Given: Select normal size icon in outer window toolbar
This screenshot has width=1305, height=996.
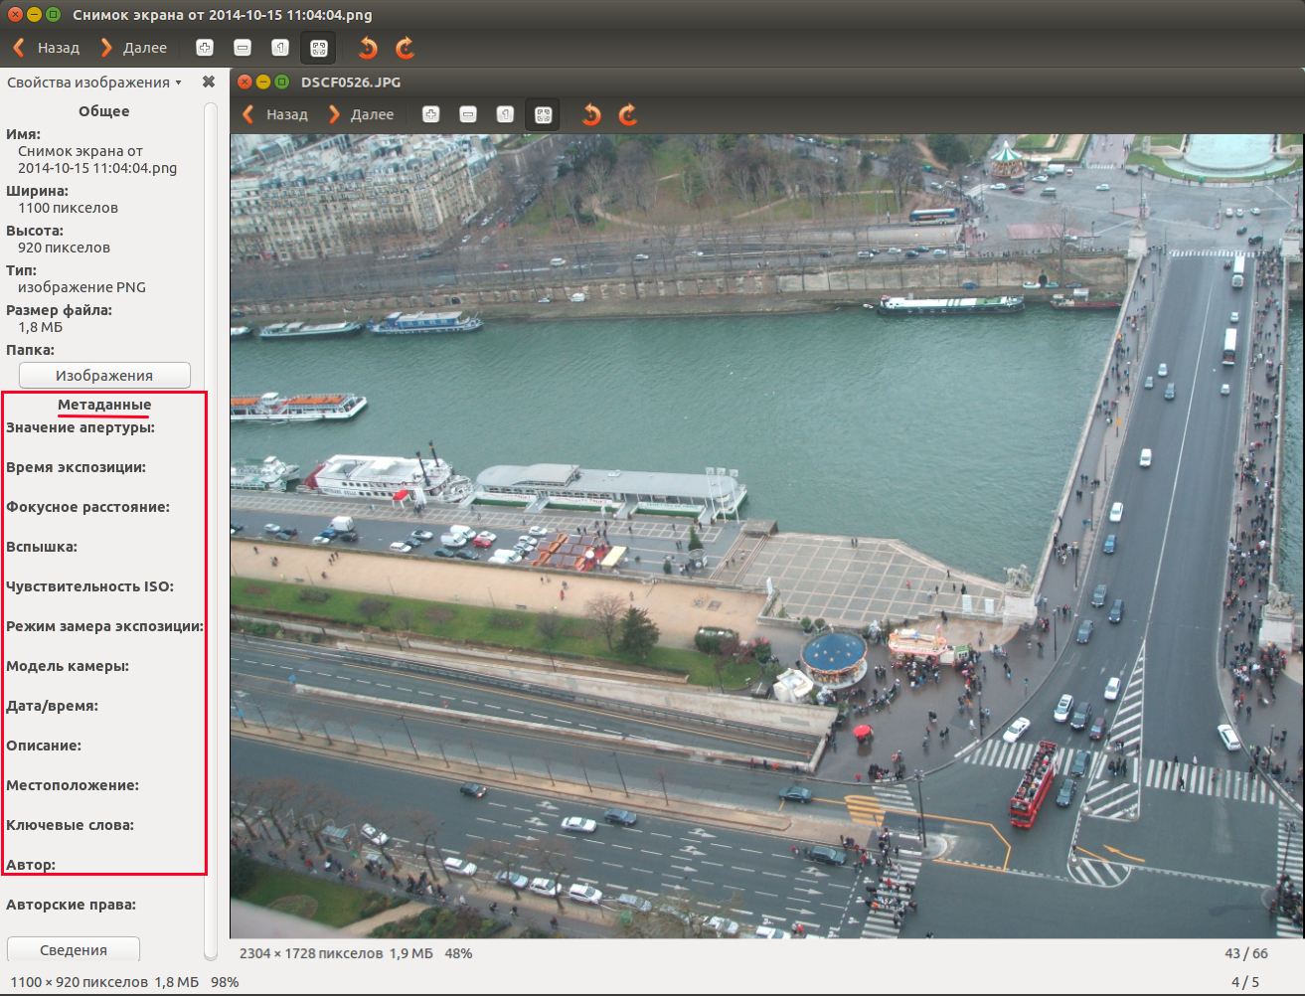Looking at the screenshot, I should click(x=280, y=48).
